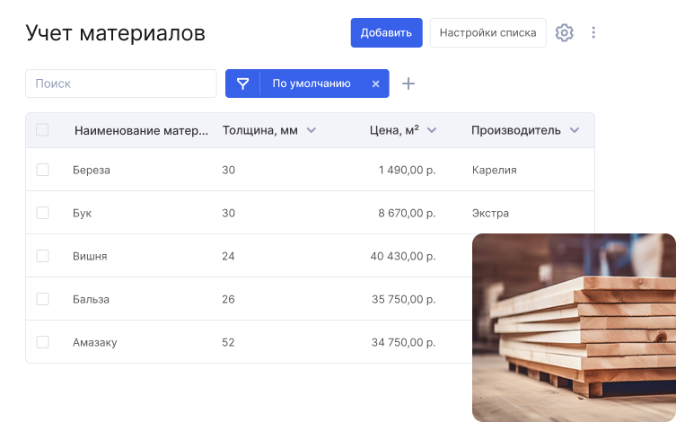Screen dimensions: 676x422
Task: Select the Бук row checkbox
Action: [42, 213]
